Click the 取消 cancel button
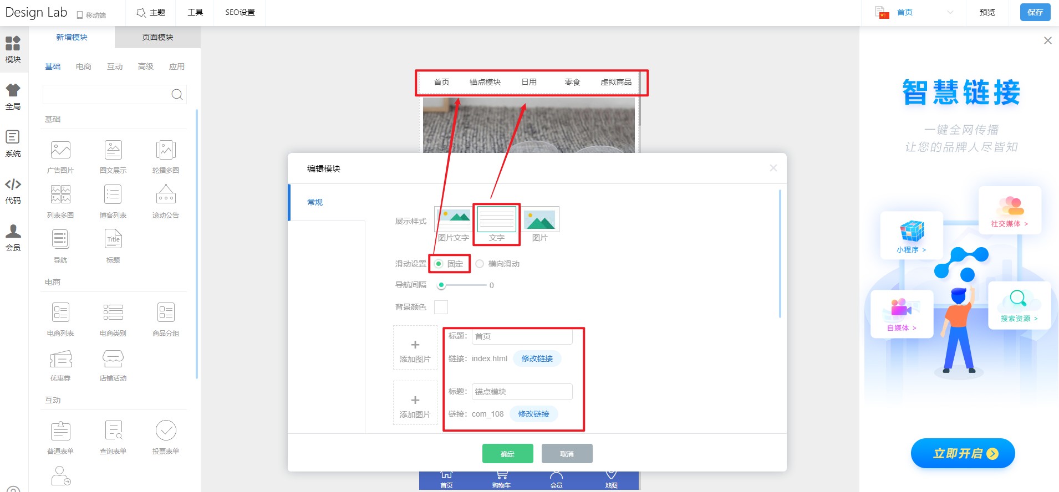1059x492 pixels. click(567, 454)
